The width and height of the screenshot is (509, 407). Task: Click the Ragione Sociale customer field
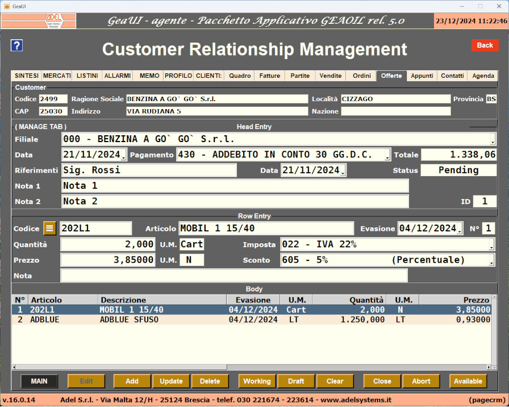coord(217,99)
